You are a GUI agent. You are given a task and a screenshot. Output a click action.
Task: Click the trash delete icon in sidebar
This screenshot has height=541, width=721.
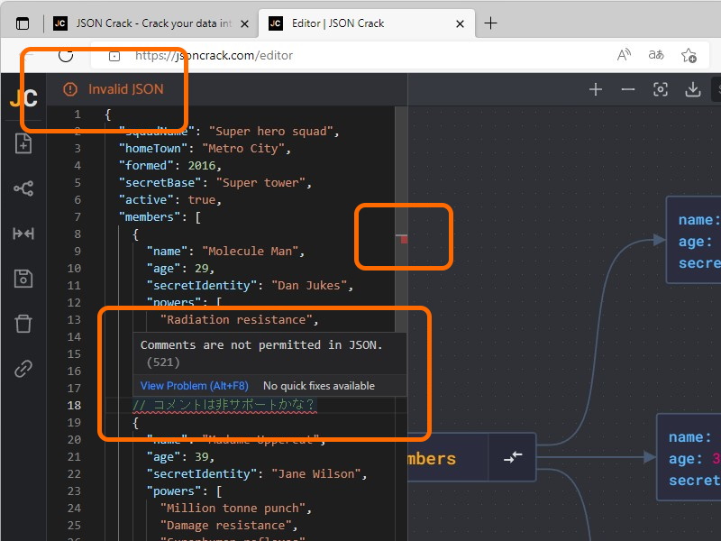point(23,324)
